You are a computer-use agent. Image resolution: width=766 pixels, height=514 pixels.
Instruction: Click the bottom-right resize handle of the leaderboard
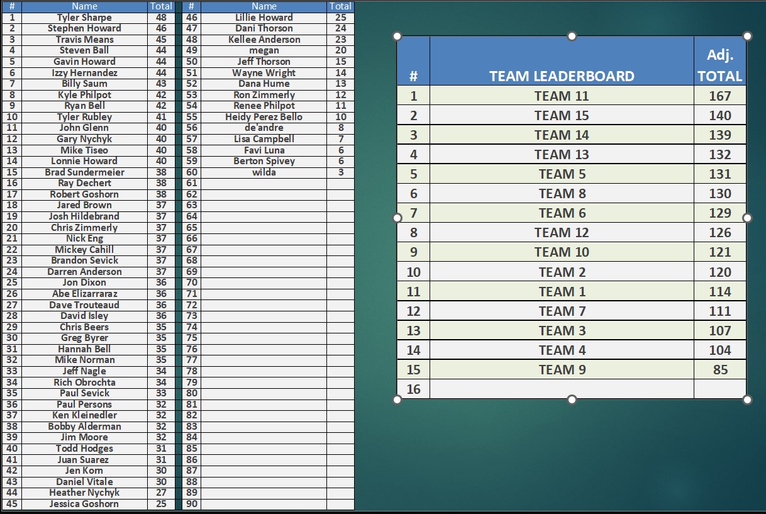click(x=747, y=399)
